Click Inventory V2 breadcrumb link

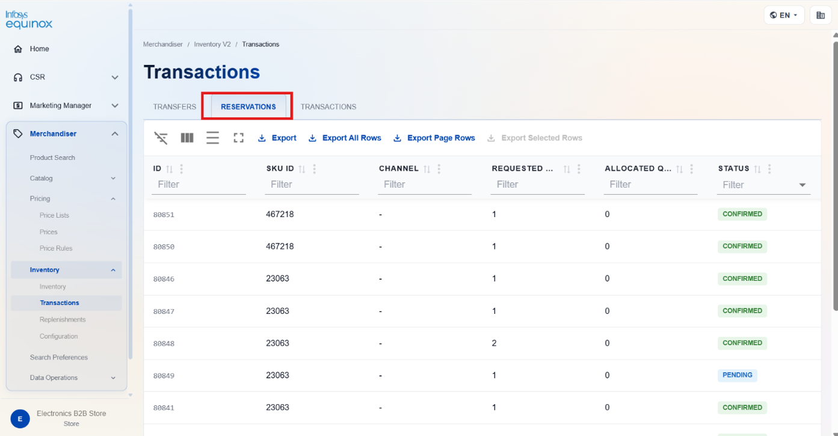(x=212, y=45)
